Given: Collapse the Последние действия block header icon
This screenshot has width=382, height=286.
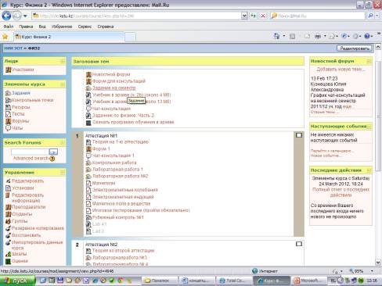Looking at the screenshot, I should click(x=369, y=170).
